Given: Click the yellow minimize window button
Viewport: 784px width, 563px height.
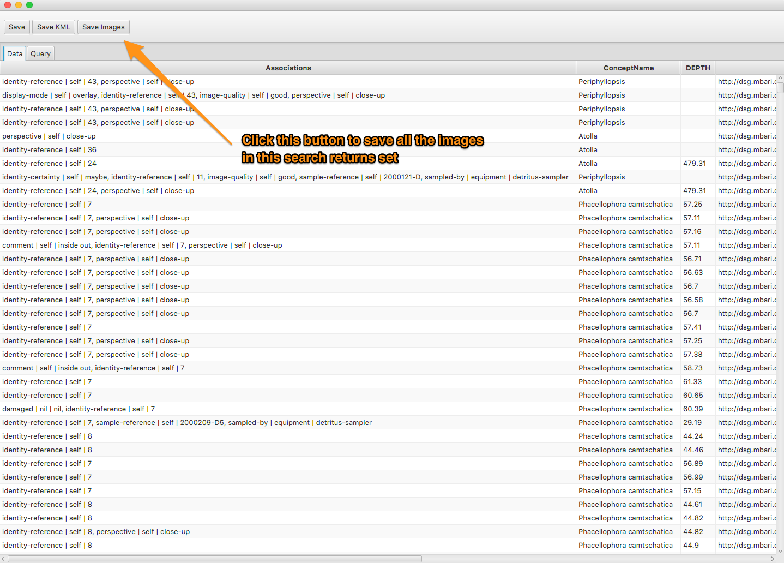Looking at the screenshot, I should click(x=19, y=5).
